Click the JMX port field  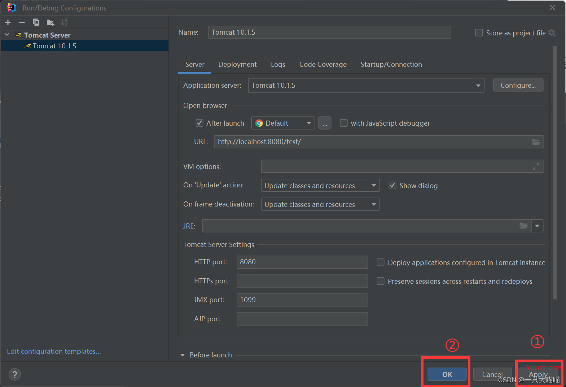(302, 300)
